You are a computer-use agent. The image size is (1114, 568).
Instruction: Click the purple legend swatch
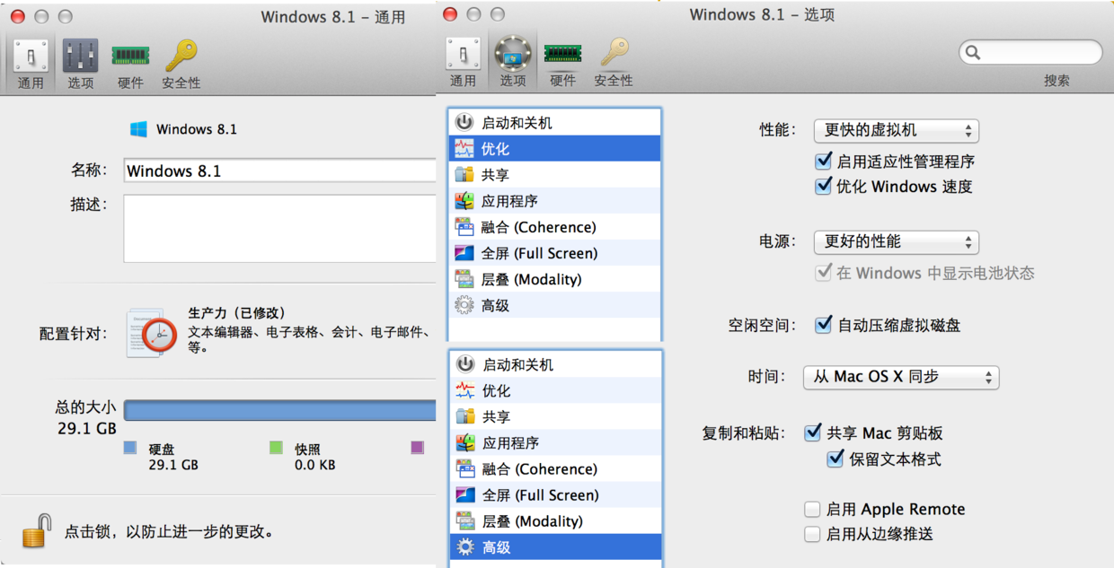coord(417,447)
